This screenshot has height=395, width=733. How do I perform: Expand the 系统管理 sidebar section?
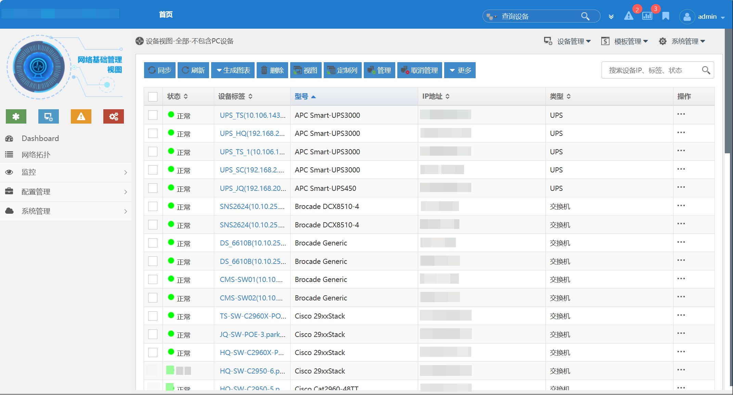(66, 211)
